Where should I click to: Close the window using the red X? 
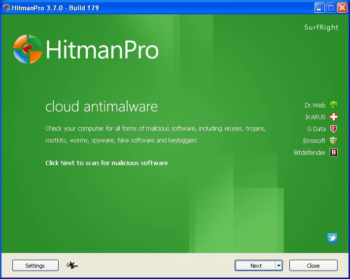(x=342, y=7)
